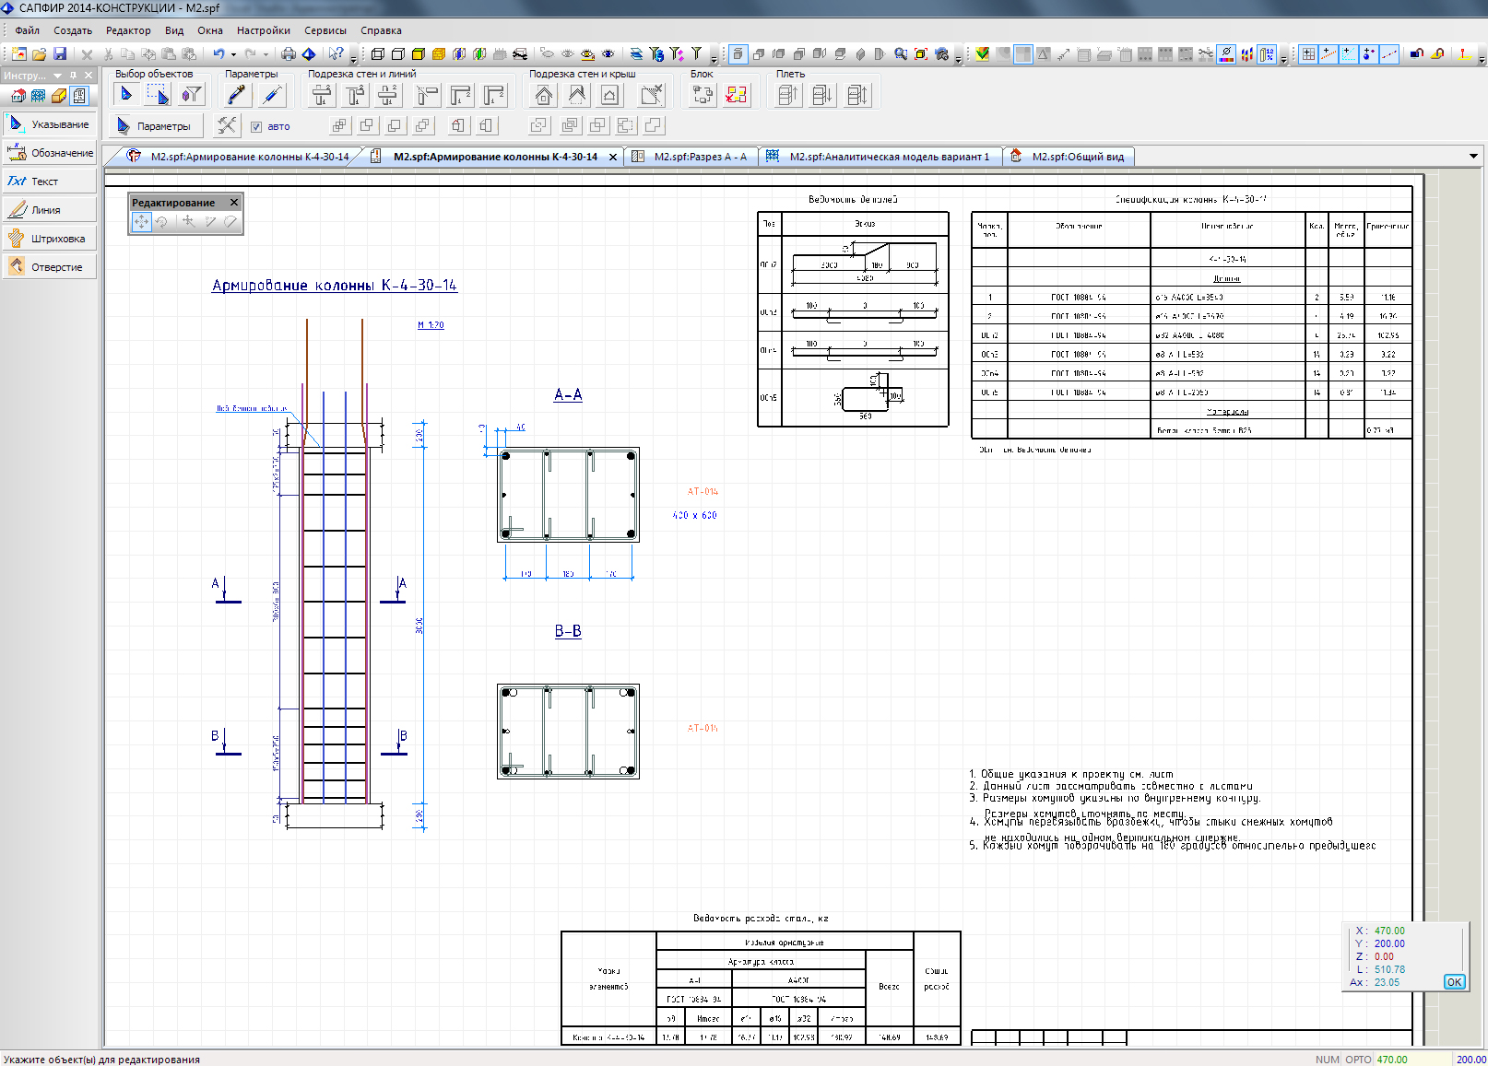This screenshot has width=1488, height=1066.
Task: Expand the document tabs list arrow
Action: [x=1473, y=157]
